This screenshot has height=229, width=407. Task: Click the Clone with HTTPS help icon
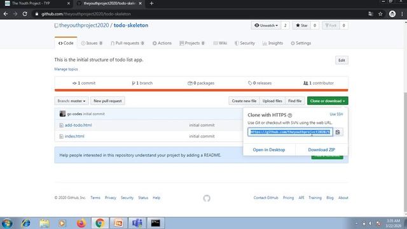[290, 115]
